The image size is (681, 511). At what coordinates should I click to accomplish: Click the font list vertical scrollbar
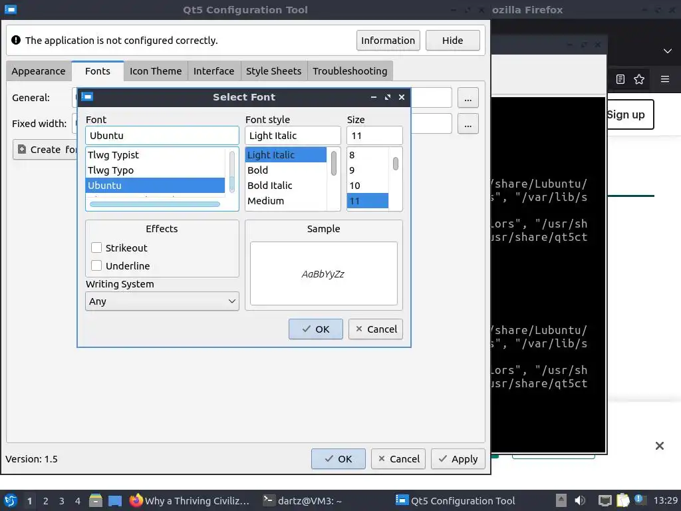click(232, 172)
